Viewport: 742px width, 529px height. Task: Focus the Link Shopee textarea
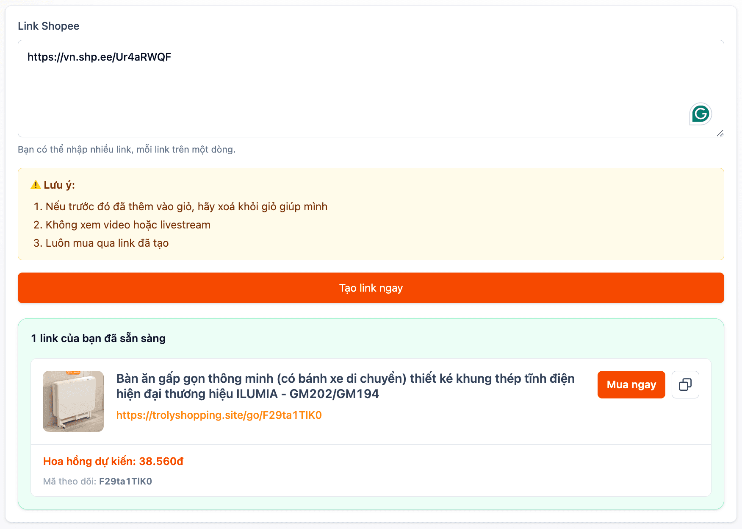[x=371, y=89]
